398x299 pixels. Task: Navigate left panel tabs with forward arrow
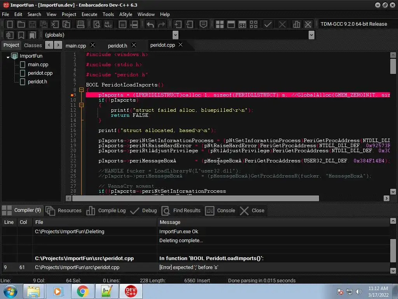click(58, 45)
